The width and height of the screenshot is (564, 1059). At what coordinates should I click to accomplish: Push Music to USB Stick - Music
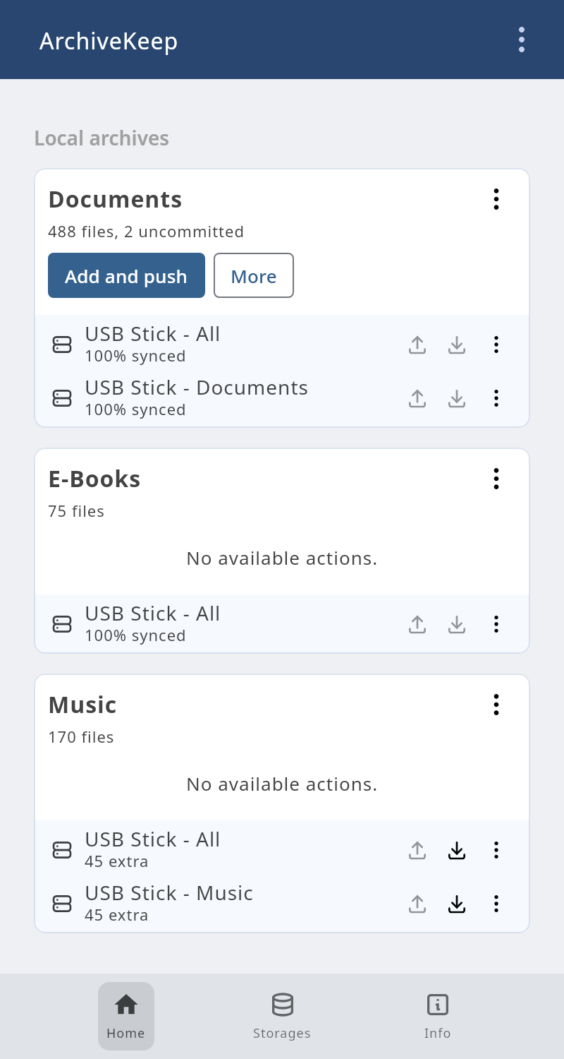point(417,904)
